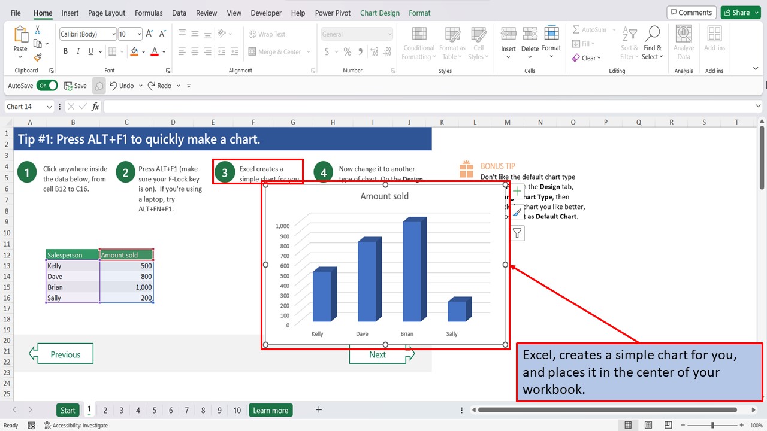The image size is (767, 431).
Task: Switch to the Chart Design ribbon tab
Action: (379, 13)
